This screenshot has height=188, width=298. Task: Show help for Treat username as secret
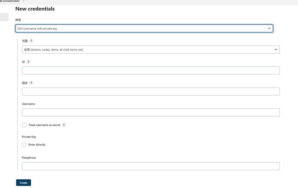pos(64,125)
